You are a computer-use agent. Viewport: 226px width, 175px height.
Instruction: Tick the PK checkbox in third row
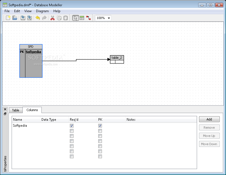(100, 136)
